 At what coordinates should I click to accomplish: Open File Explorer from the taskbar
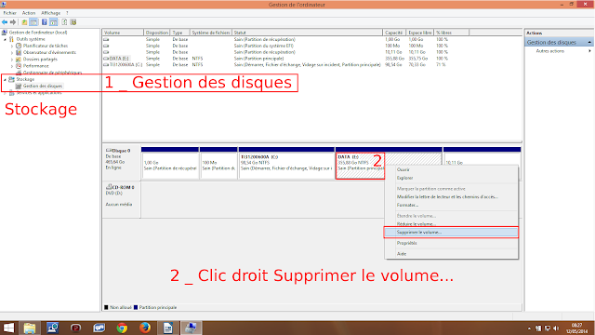coord(30,328)
